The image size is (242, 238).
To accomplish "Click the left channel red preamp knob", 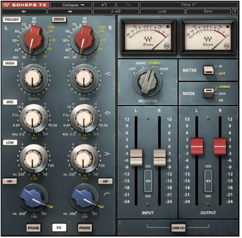I will 34,39.
